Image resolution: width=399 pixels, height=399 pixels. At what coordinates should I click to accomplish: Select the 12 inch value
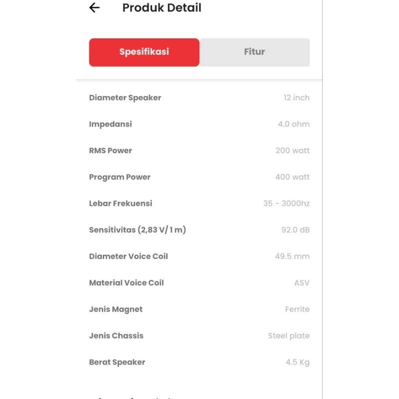click(296, 98)
